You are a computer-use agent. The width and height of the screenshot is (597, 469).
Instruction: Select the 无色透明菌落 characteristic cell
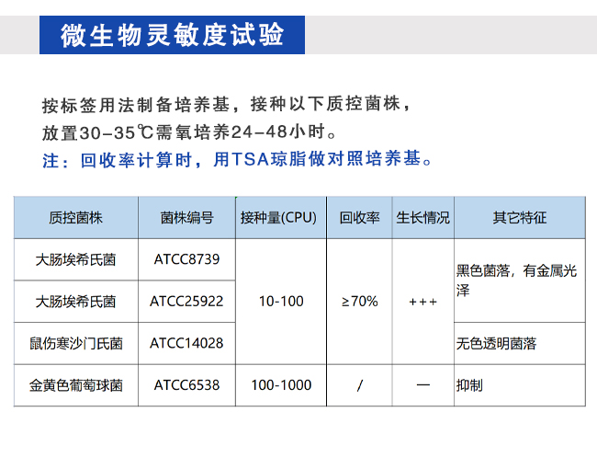pos(496,343)
